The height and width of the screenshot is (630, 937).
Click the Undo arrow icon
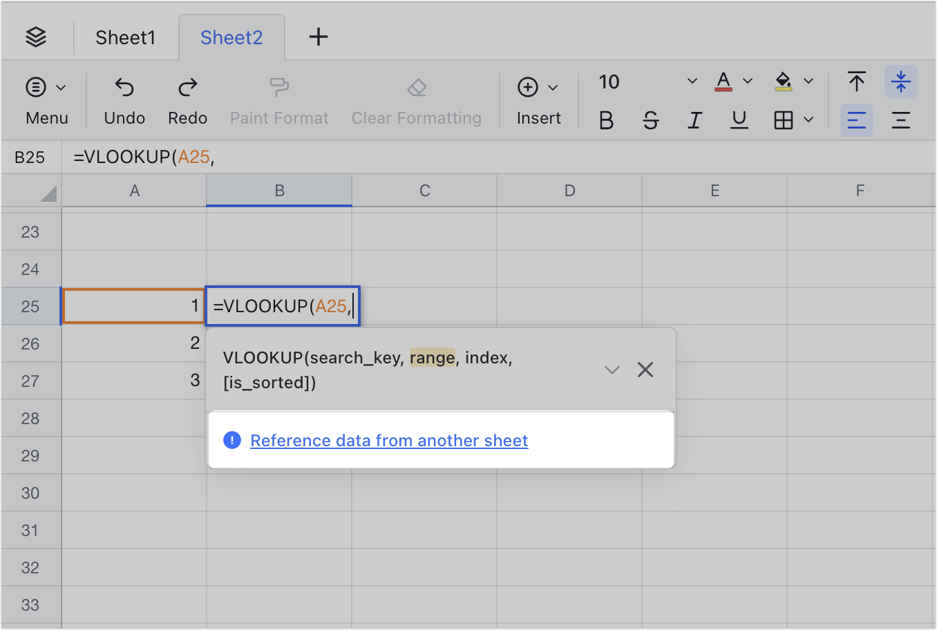(124, 88)
